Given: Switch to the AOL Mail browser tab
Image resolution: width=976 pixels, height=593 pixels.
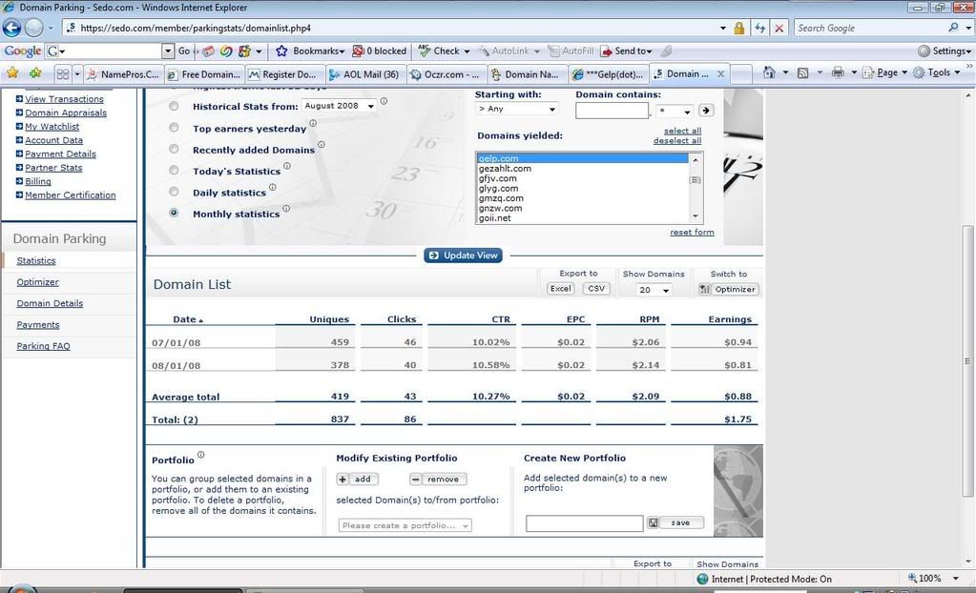Looking at the screenshot, I should point(365,73).
